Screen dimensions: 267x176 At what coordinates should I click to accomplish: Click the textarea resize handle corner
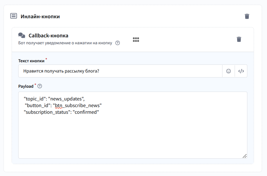(244, 156)
